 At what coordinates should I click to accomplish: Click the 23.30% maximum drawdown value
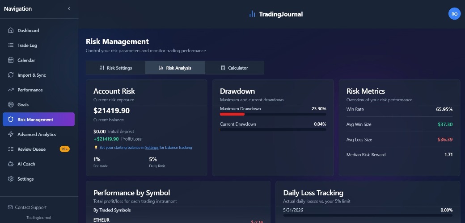point(319,108)
